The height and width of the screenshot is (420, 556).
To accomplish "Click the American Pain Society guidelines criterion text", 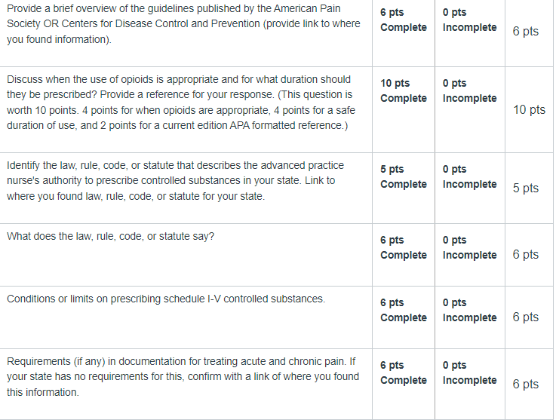I will [x=183, y=23].
